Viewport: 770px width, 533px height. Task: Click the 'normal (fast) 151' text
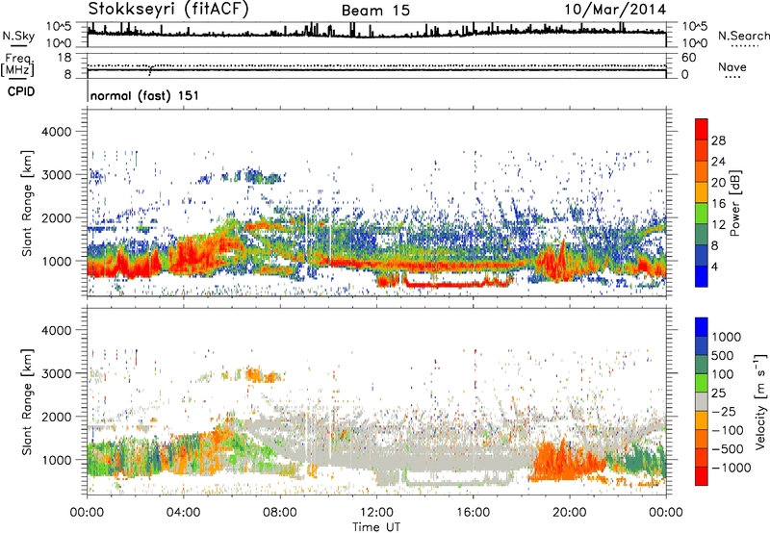coord(145,95)
